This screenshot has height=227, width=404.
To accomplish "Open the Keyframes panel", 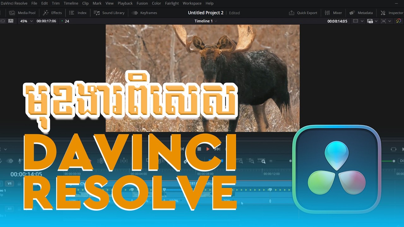I will coord(145,13).
